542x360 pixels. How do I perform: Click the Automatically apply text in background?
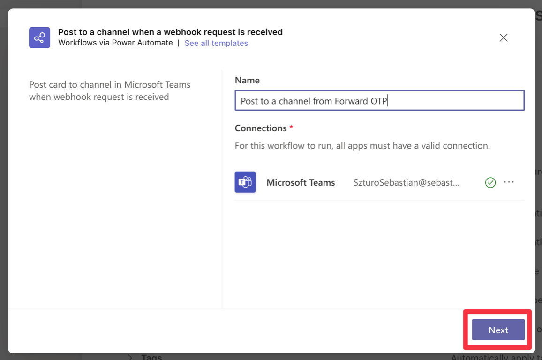point(496,358)
